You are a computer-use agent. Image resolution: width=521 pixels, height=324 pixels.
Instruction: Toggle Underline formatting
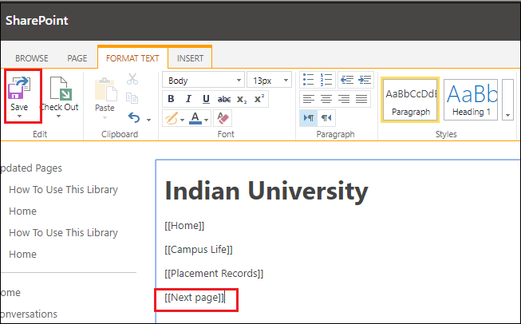(x=206, y=99)
